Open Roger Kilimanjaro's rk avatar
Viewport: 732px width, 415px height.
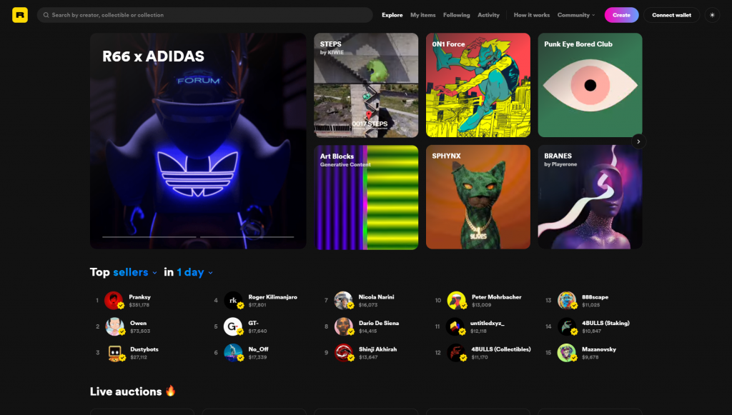pos(233,300)
